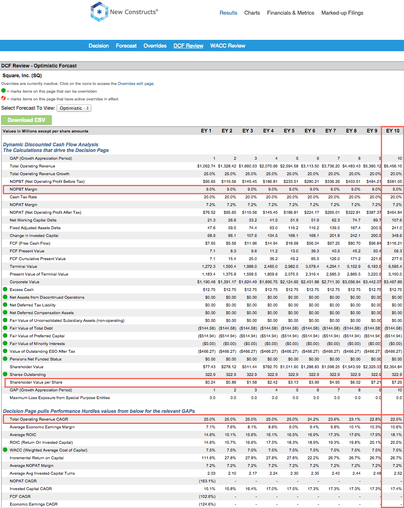The image size is (404, 508).
Task: Click the Change in Invested Capital label
Action: pyautogui.click(x=34, y=235)
